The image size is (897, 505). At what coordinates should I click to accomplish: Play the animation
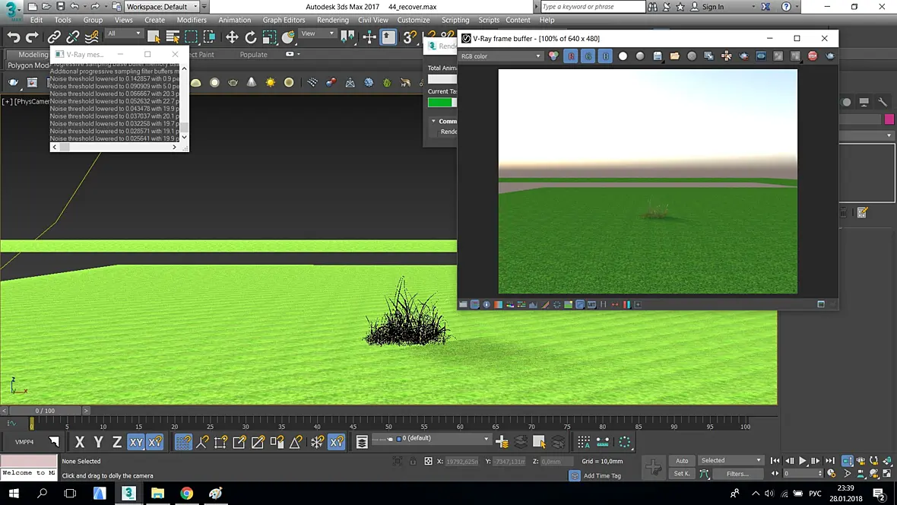click(x=803, y=461)
